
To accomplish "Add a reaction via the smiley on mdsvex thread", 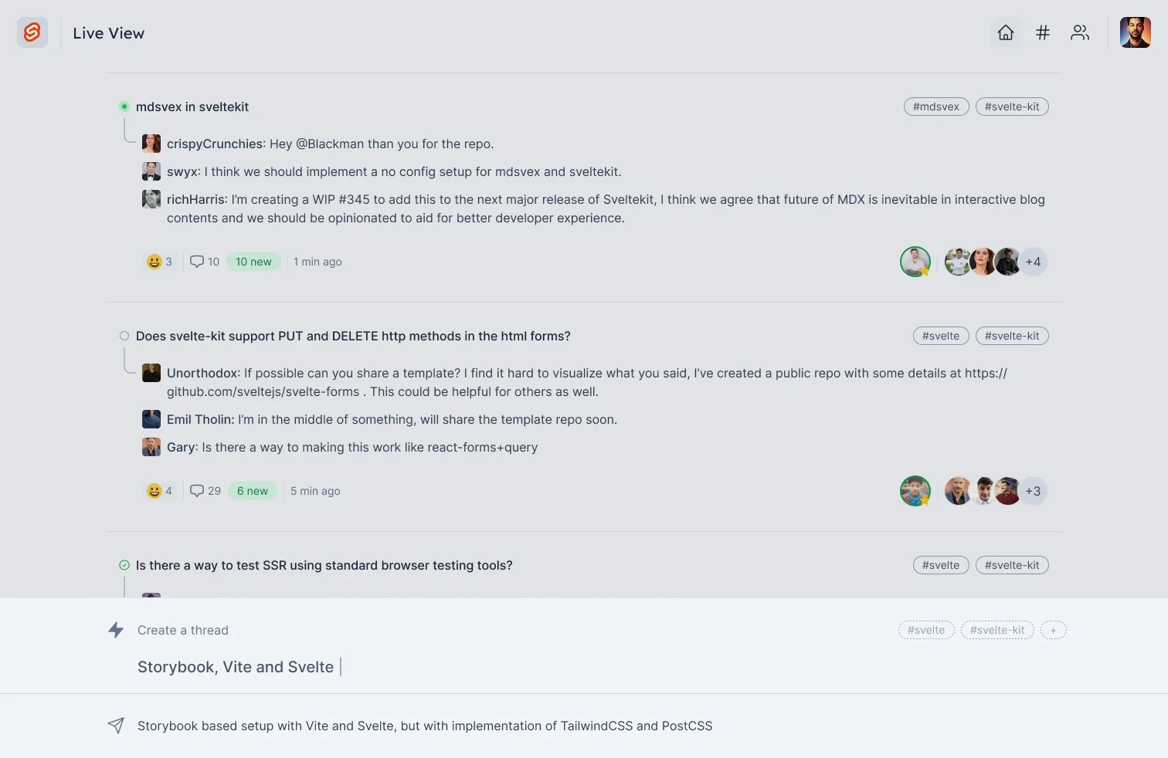I will pyautogui.click(x=154, y=261).
